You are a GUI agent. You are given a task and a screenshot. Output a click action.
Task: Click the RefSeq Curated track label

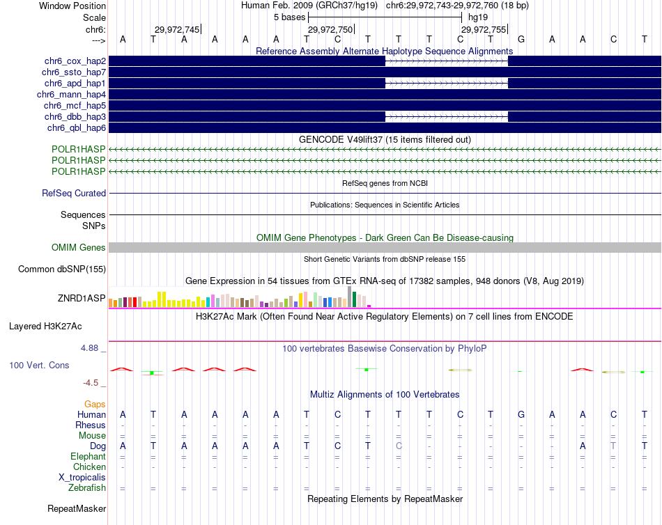[x=74, y=194]
